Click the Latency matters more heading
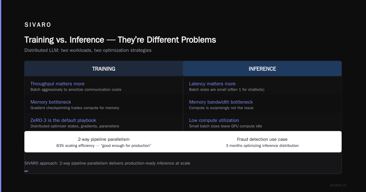 [x=212, y=84]
